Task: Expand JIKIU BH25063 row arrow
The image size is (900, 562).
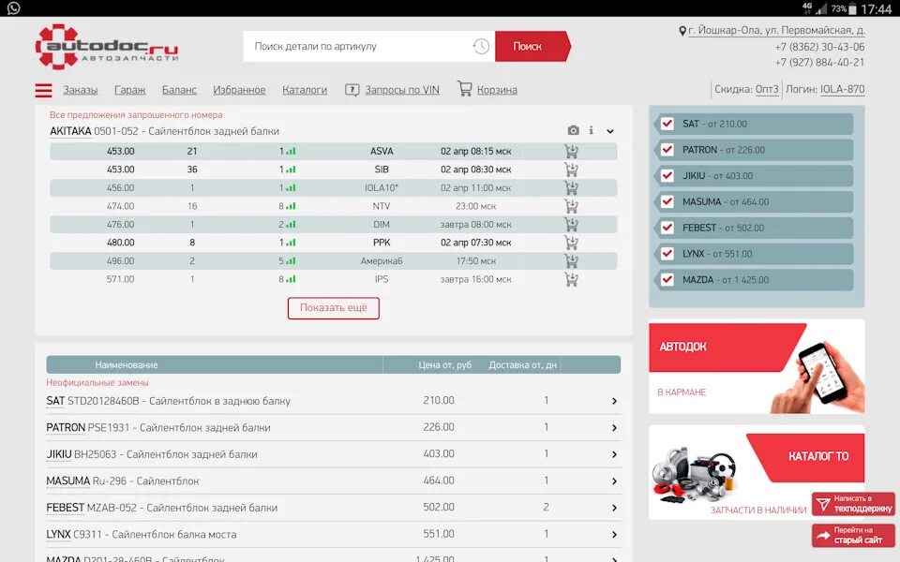Action: [x=614, y=455]
